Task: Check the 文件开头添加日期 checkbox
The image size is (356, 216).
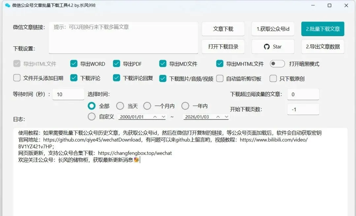Action: point(17,78)
